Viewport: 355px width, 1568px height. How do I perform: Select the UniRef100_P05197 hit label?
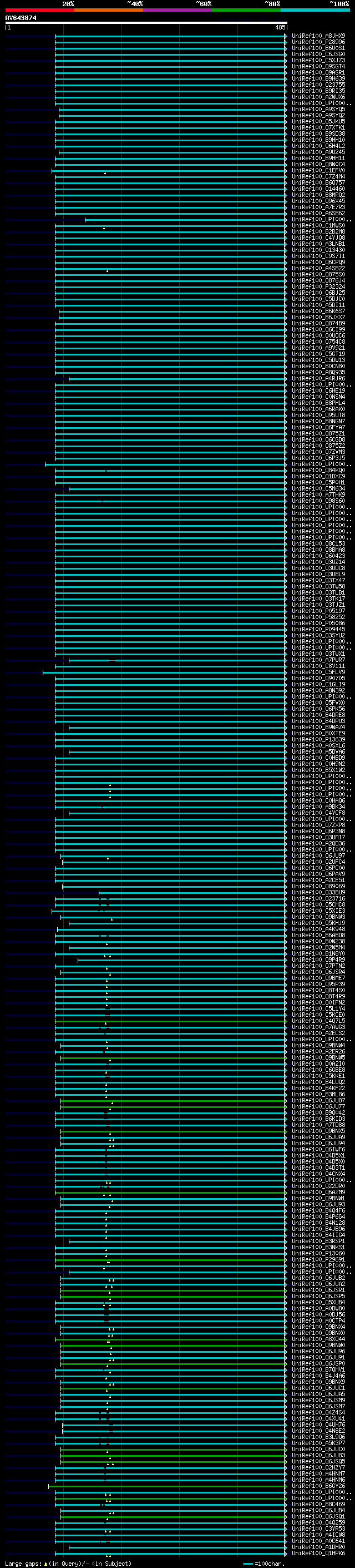(x=318, y=611)
